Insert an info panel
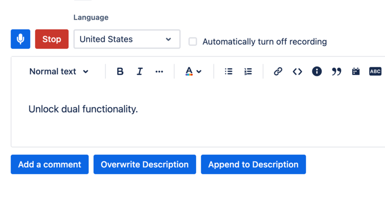Viewport: 385px width, 219px height. coord(317,72)
